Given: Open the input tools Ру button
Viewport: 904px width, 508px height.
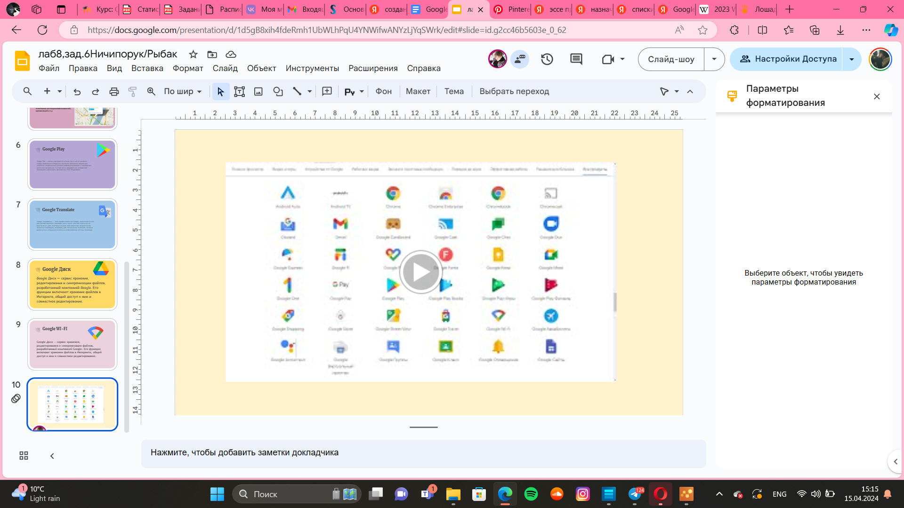Looking at the screenshot, I should click(349, 91).
